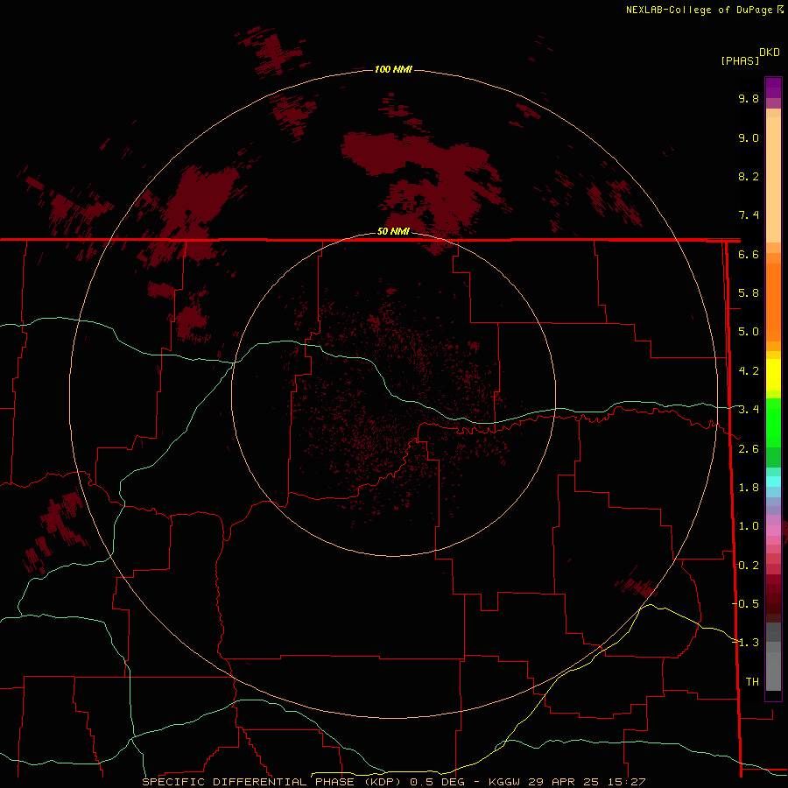Click the 100 NMI range ring label
Viewport: 788px width, 788px height.
tap(393, 69)
